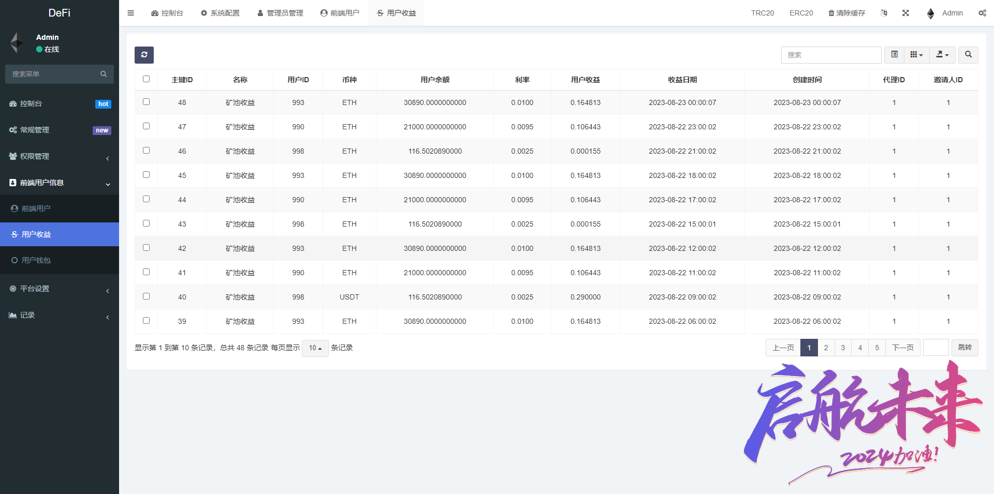Check the row with 主键ID 45
This screenshot has width=994, height=494.
[146, 175]
